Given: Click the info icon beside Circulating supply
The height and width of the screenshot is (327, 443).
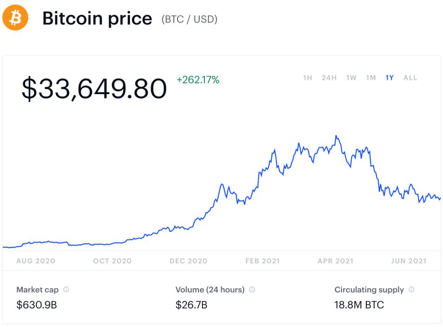Looking at the screenshot, I should (x=412, y=290).
